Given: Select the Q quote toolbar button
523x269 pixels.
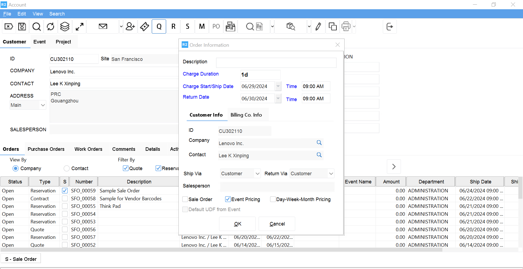Looking at the screenshot, I should point(159,26).
